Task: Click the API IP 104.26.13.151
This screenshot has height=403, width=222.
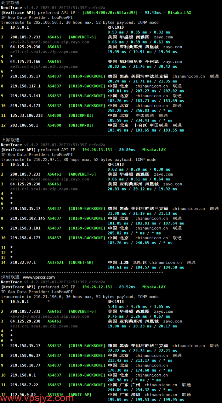Action: coord(97,150)
